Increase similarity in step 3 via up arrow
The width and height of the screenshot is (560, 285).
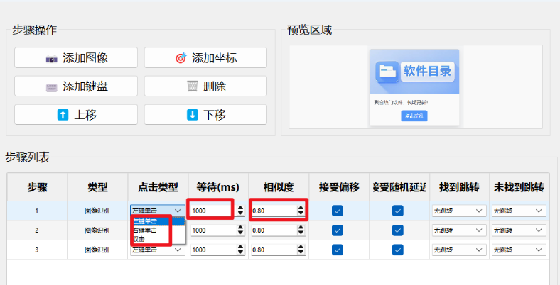(x=301, y=247)
